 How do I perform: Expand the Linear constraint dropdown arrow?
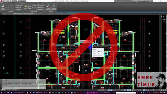25,9
